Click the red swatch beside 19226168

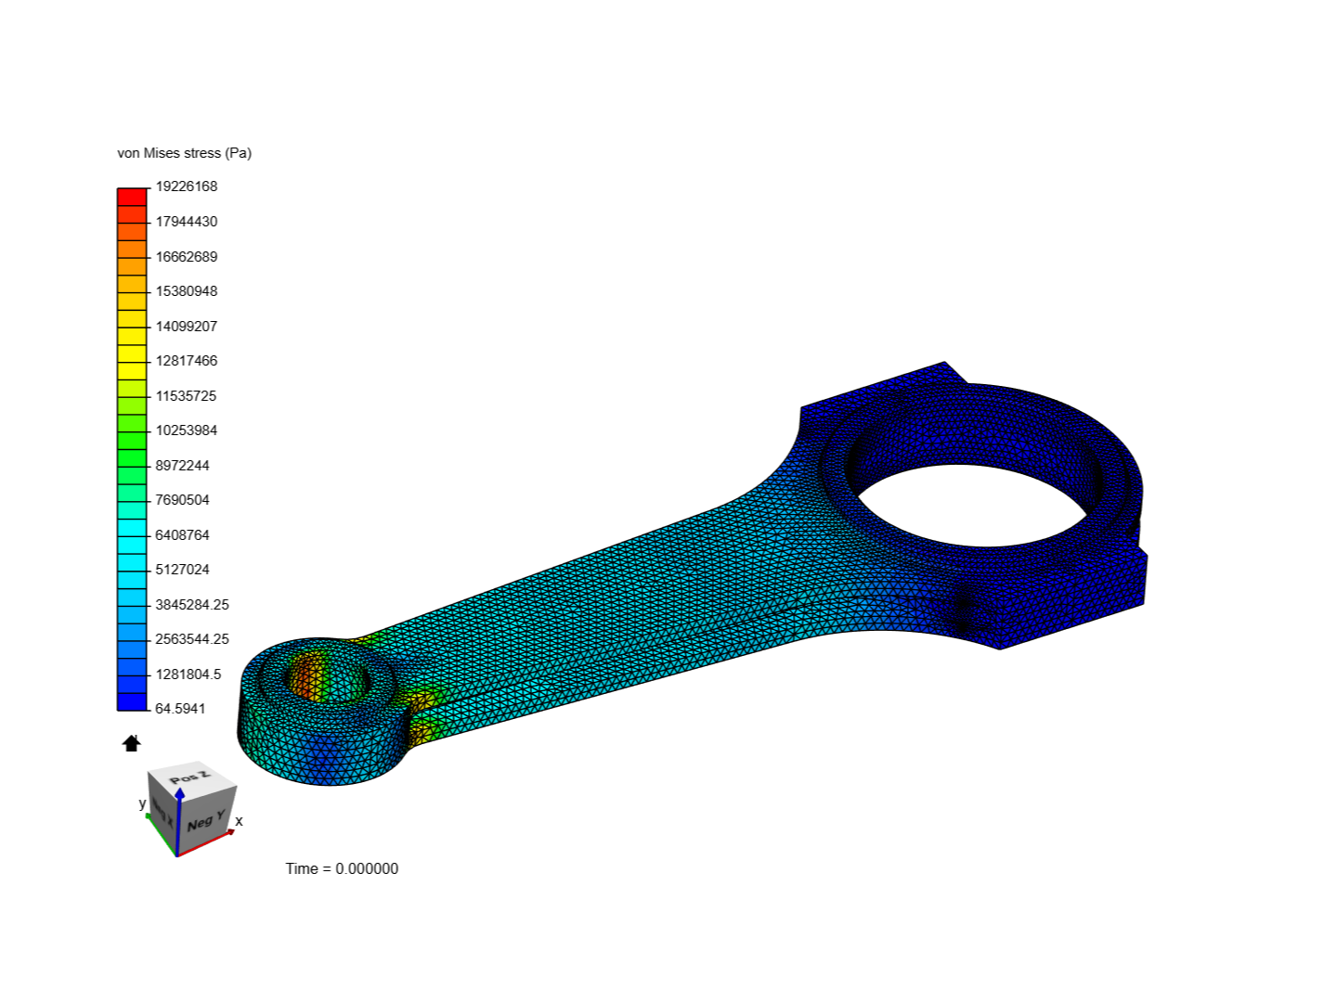coord(132,197)
